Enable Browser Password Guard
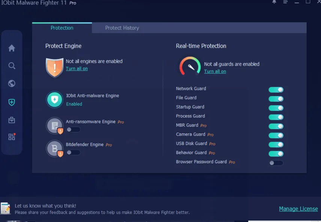The height and width of the screenshot is (222, 321). click(x=276, y=163)
